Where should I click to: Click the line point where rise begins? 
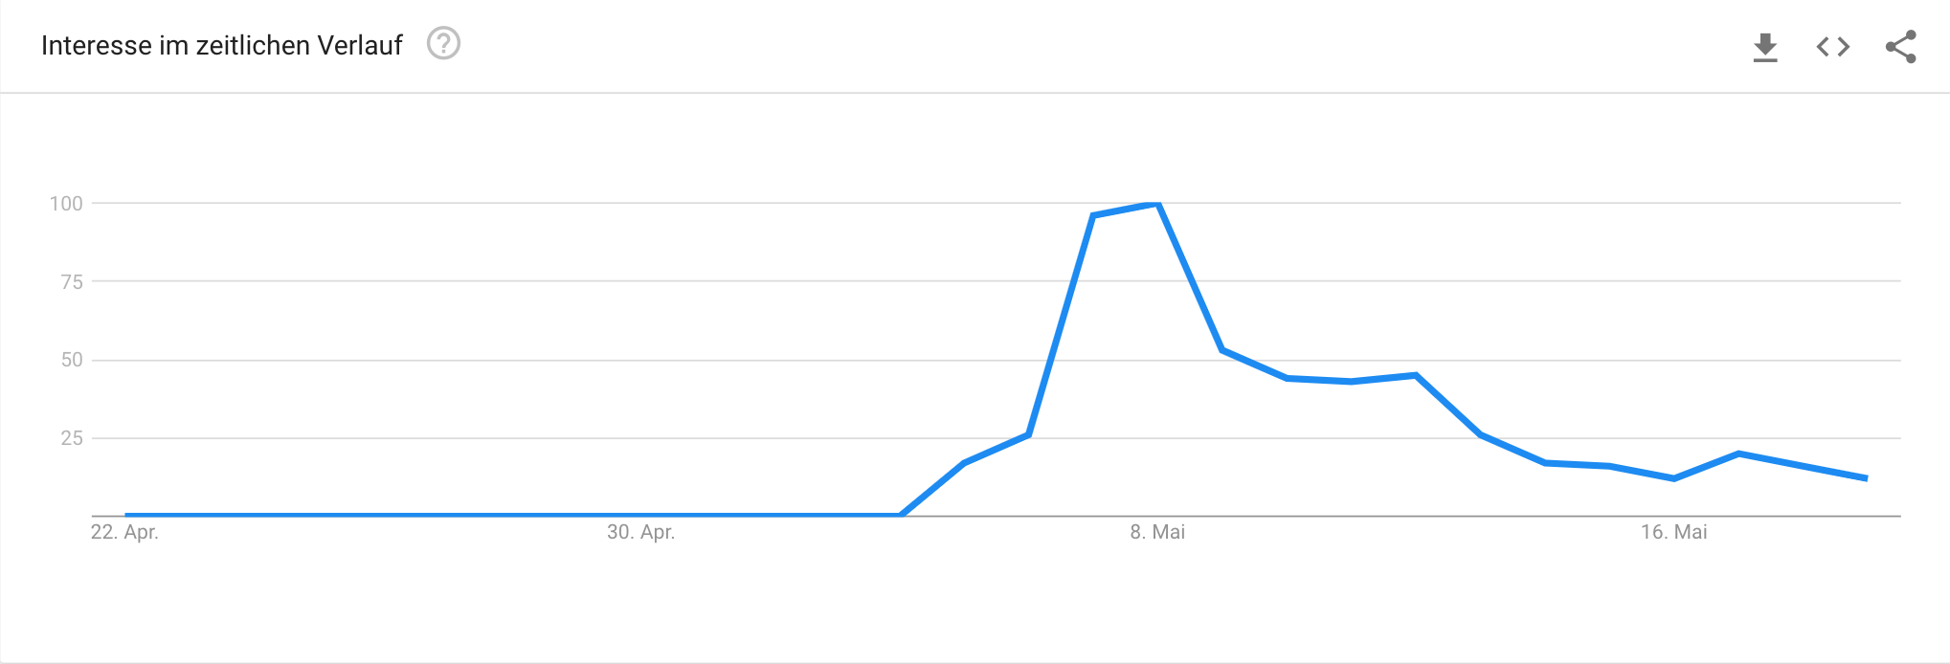click(x=900, y=515)
